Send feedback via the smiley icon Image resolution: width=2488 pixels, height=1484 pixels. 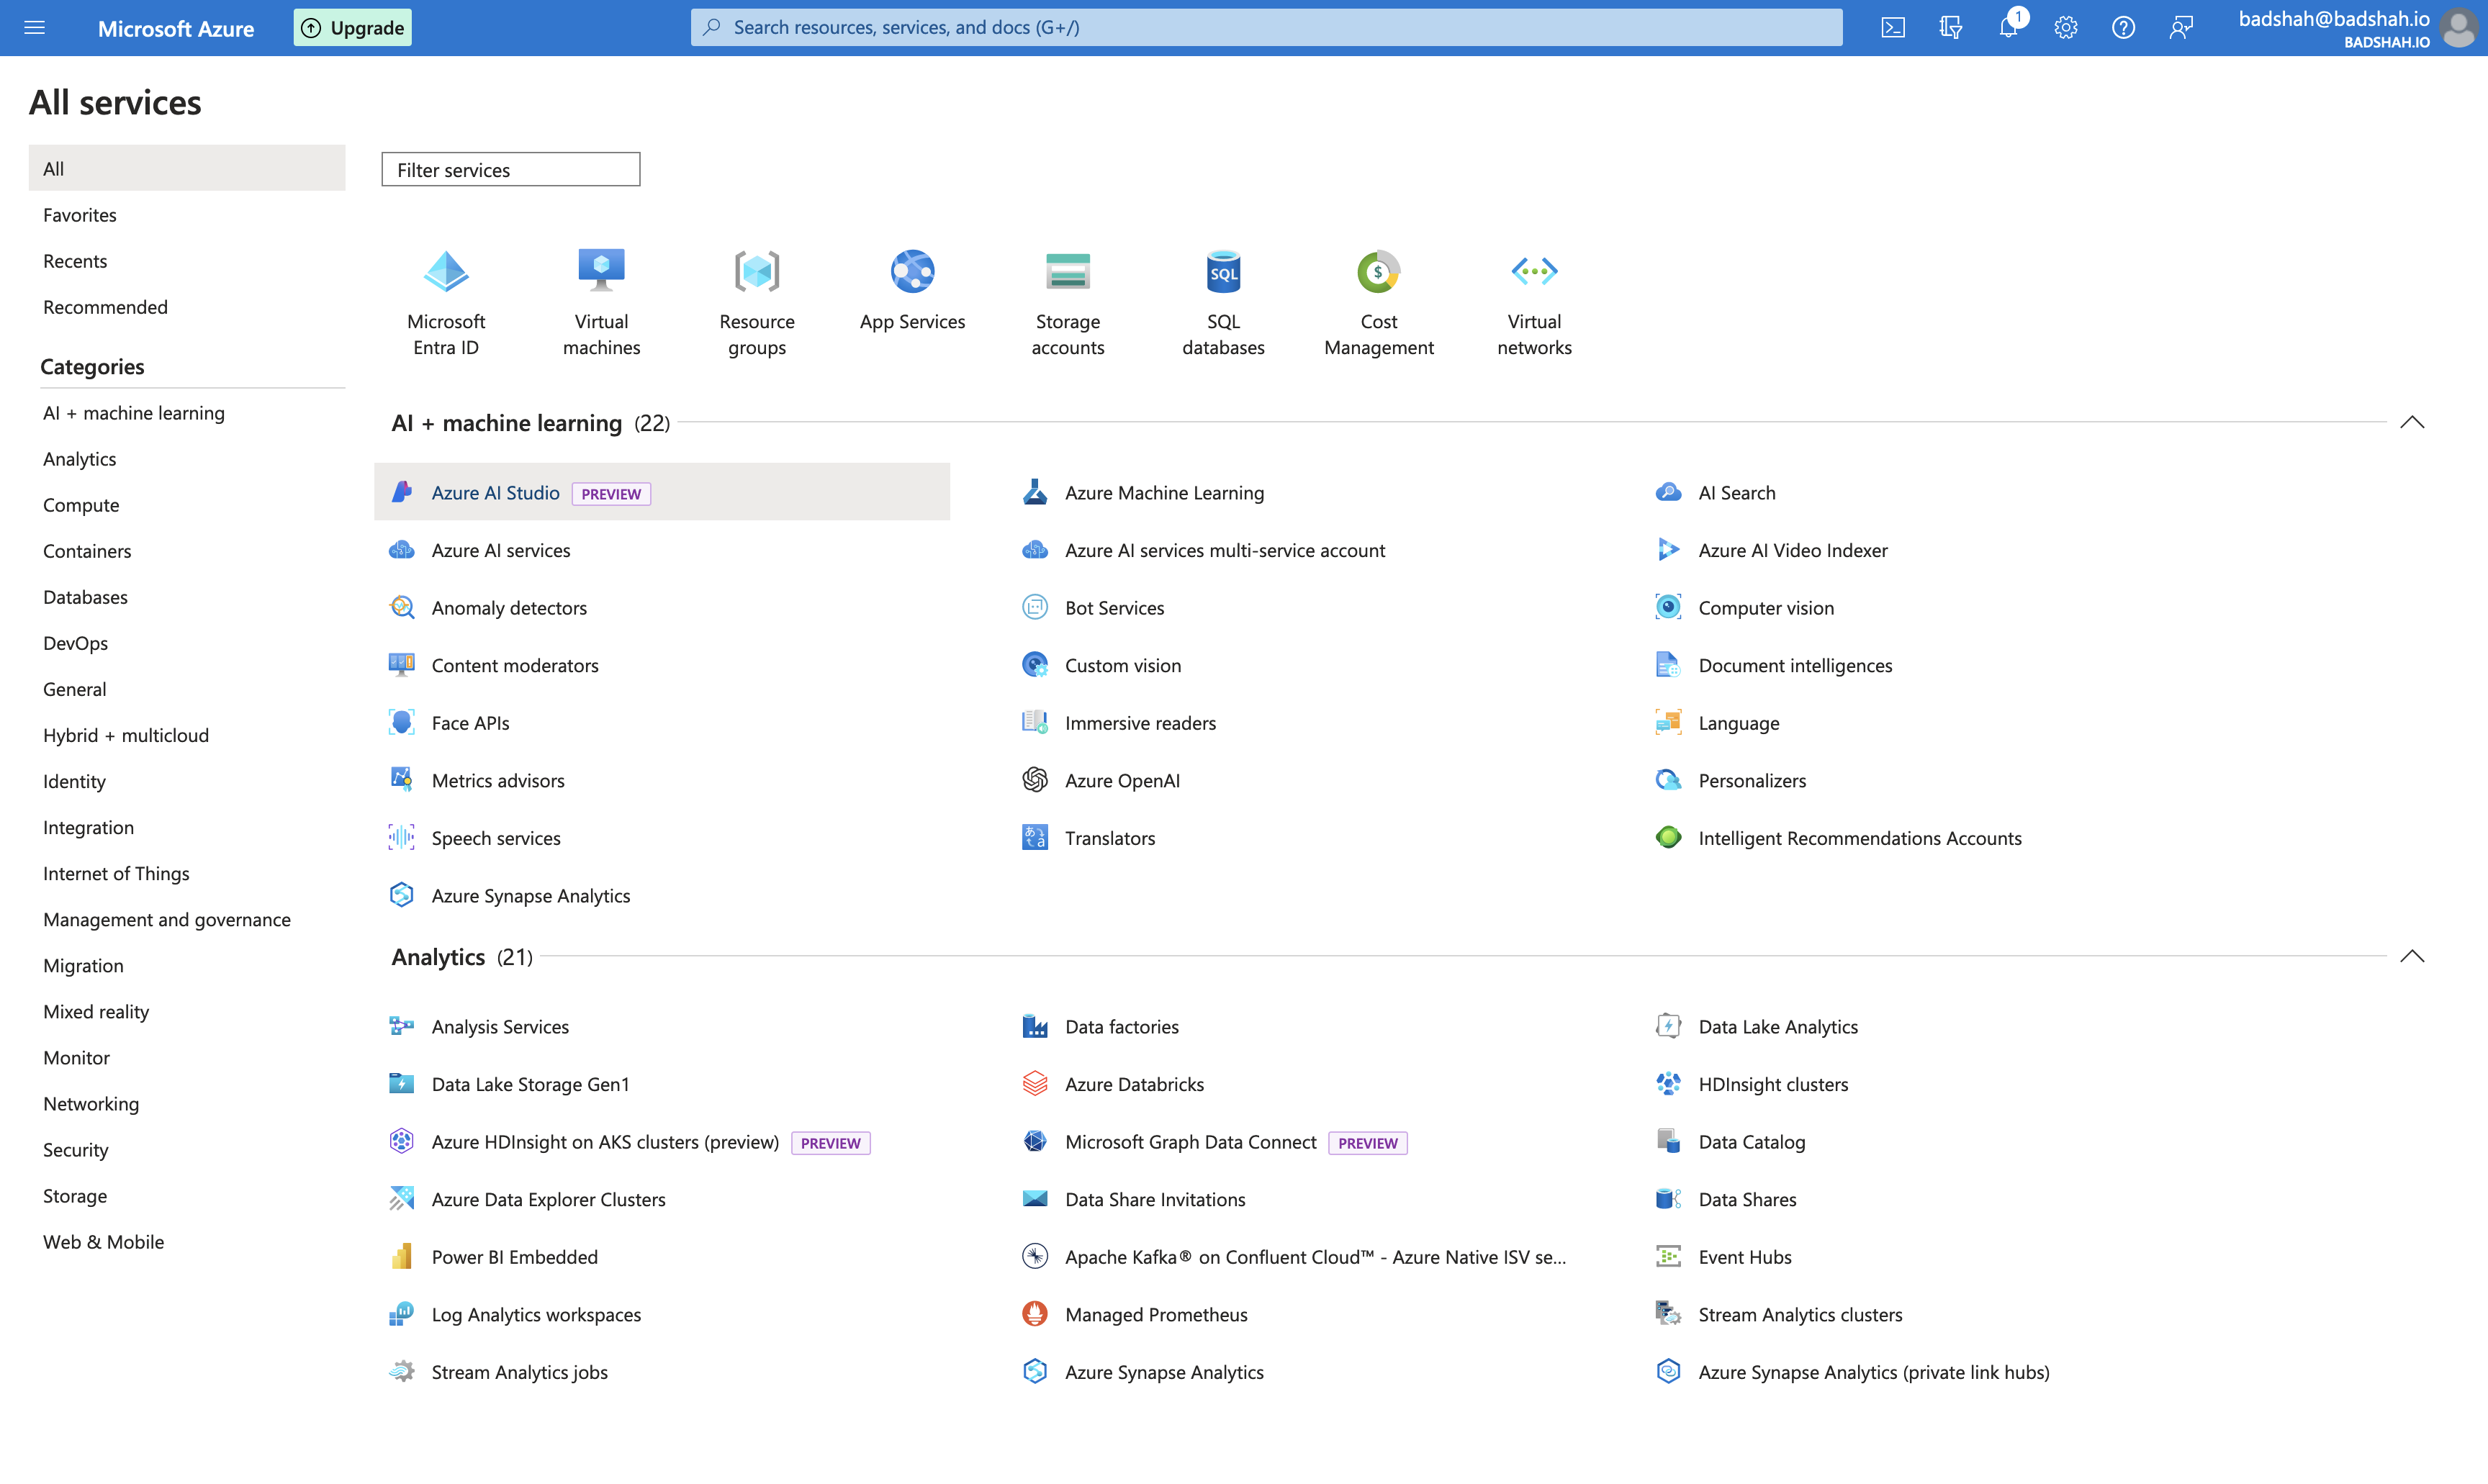pos(2181,27)
